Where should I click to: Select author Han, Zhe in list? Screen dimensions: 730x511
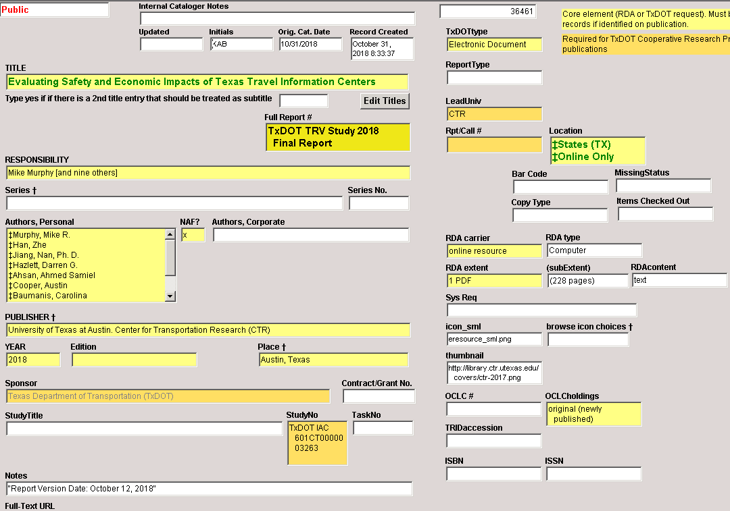(27, 245)
